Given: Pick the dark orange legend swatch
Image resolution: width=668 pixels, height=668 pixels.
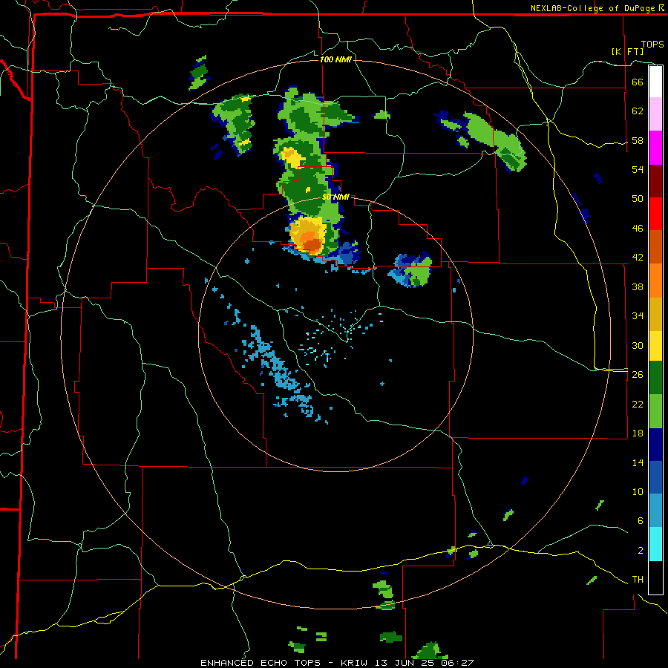Looking at the screenshot, I should (x=655, y=246).
